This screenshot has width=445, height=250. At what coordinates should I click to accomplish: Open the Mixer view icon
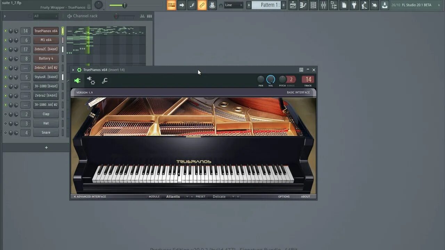pyautogui.click(x=324, y=5)
